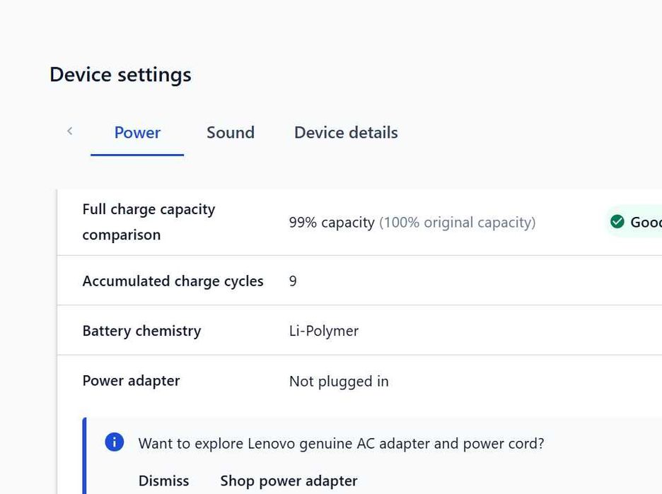Click the 99% capacity value

[x=332, y=223]
